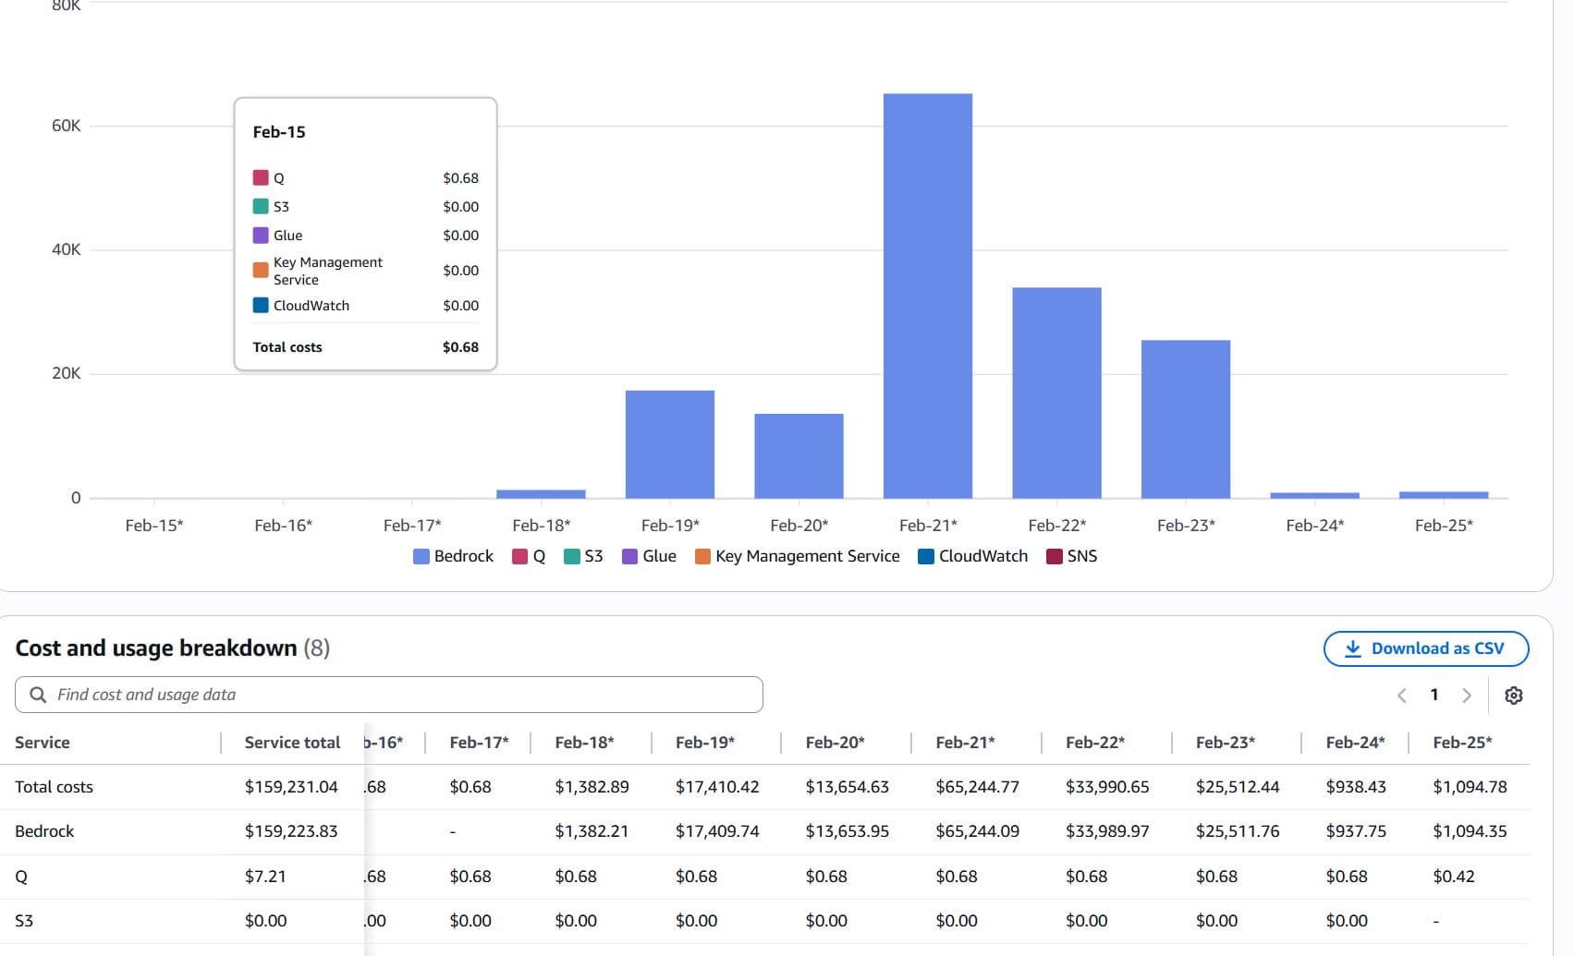Open table preferences gear icon
The width and height of the screenshot is (1574, 956).
pyautogui.click(x=1513, y=696)
